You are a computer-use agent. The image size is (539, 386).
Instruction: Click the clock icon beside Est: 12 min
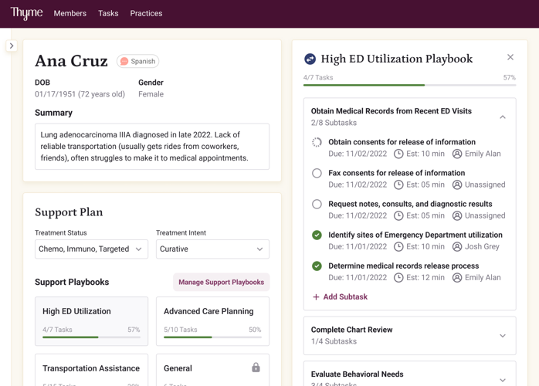point(398,277)
